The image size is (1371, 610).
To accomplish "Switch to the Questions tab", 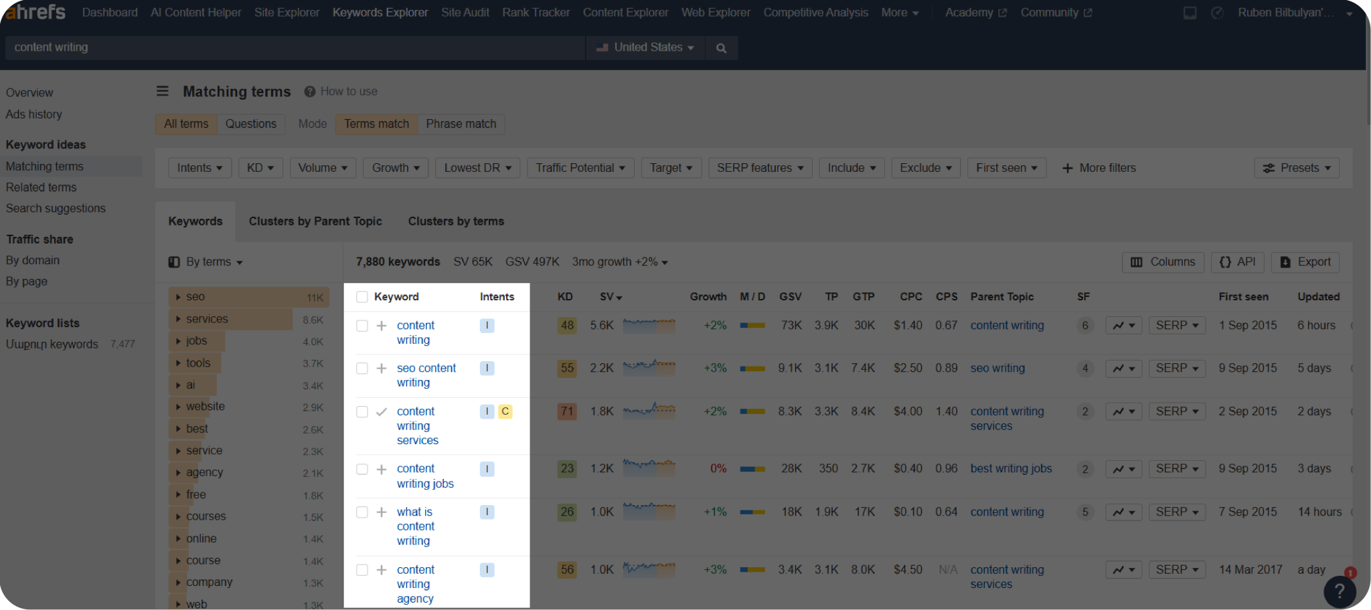I will [251, 124].
